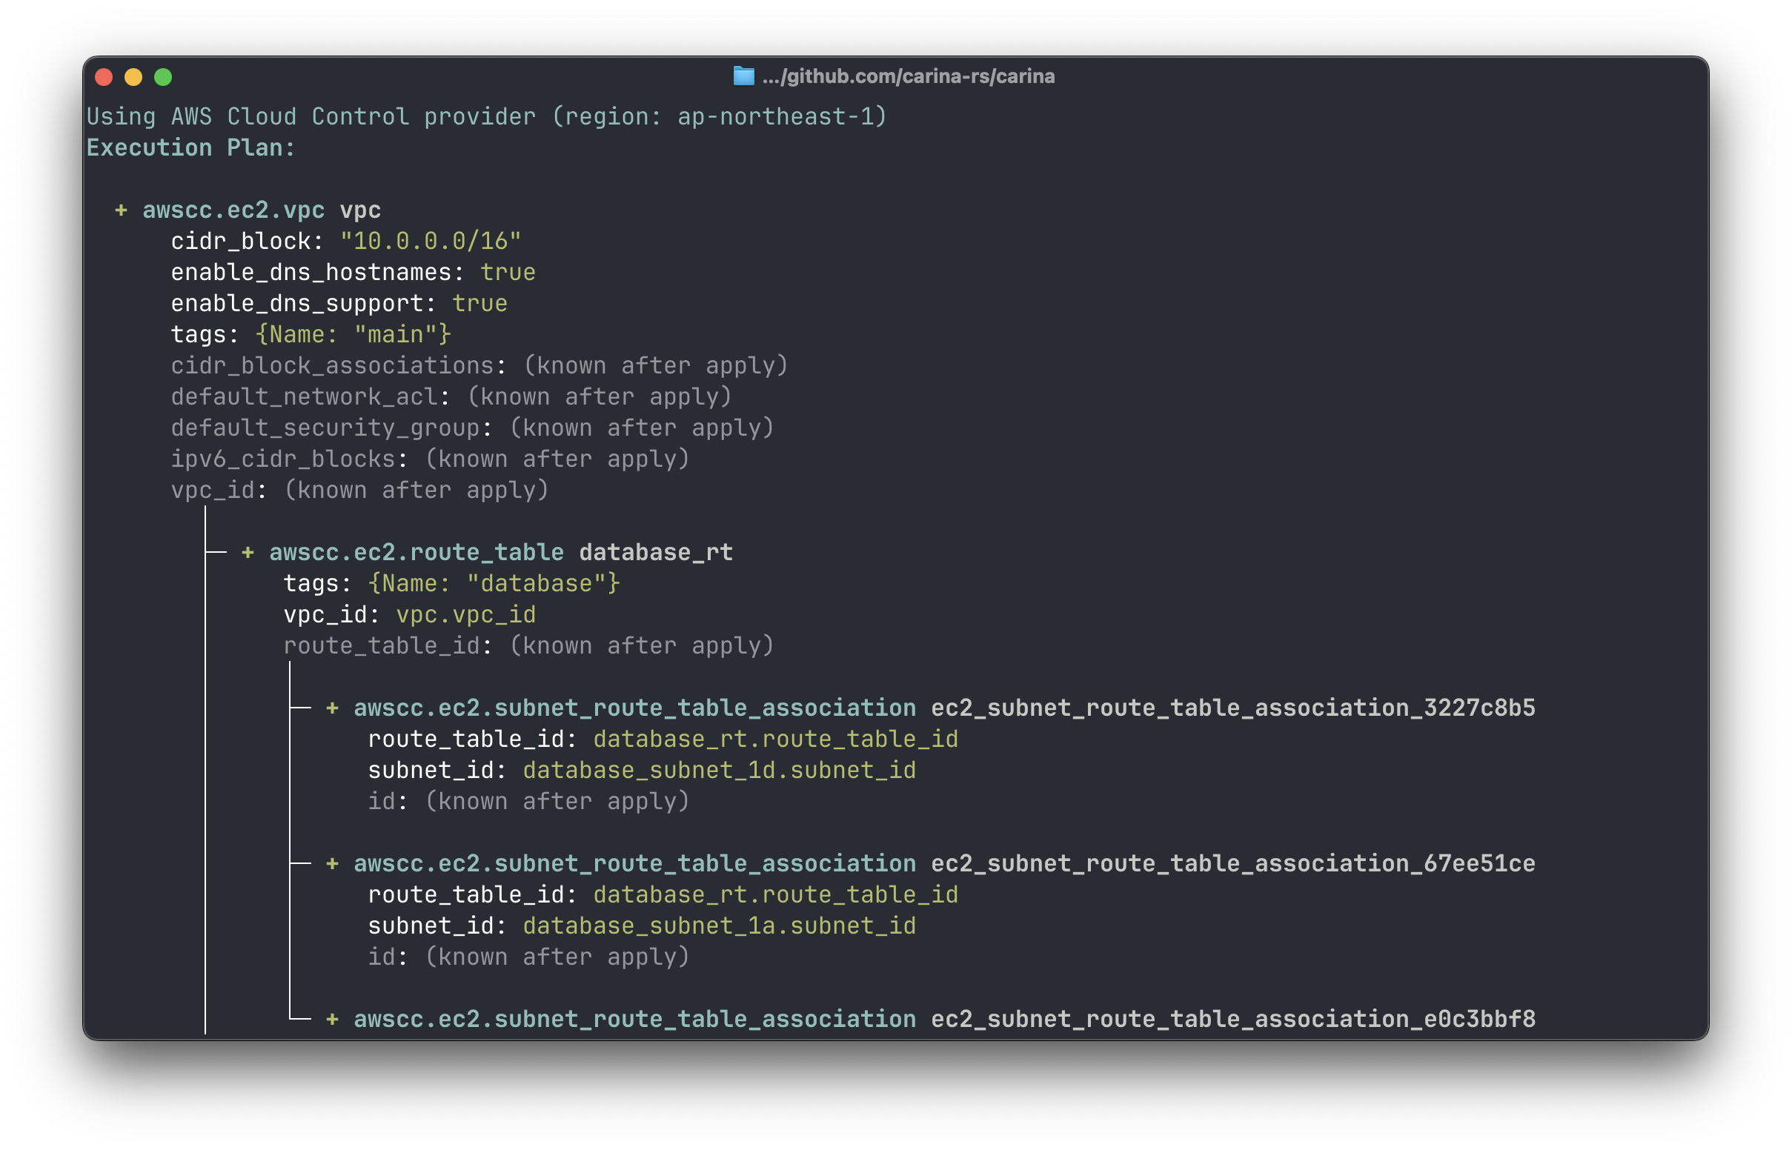
Task: Click the folder icon in title bar
Action: tap(743, 76)
